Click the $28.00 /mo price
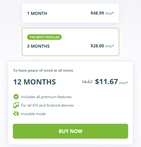Screen dimensions: 141x147 point(102,46)
